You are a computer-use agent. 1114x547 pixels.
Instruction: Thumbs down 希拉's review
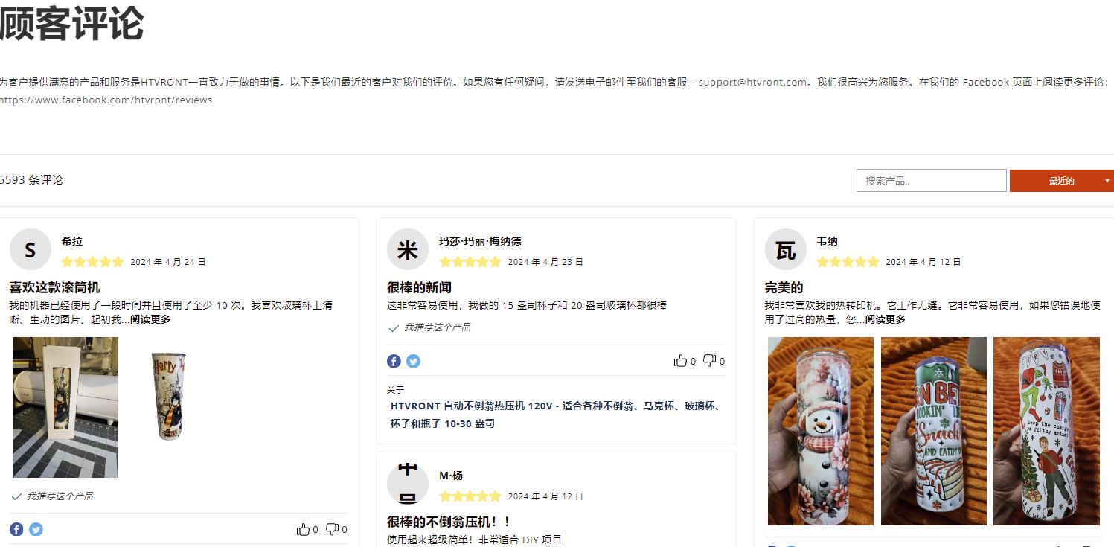[x=332, y=529]
